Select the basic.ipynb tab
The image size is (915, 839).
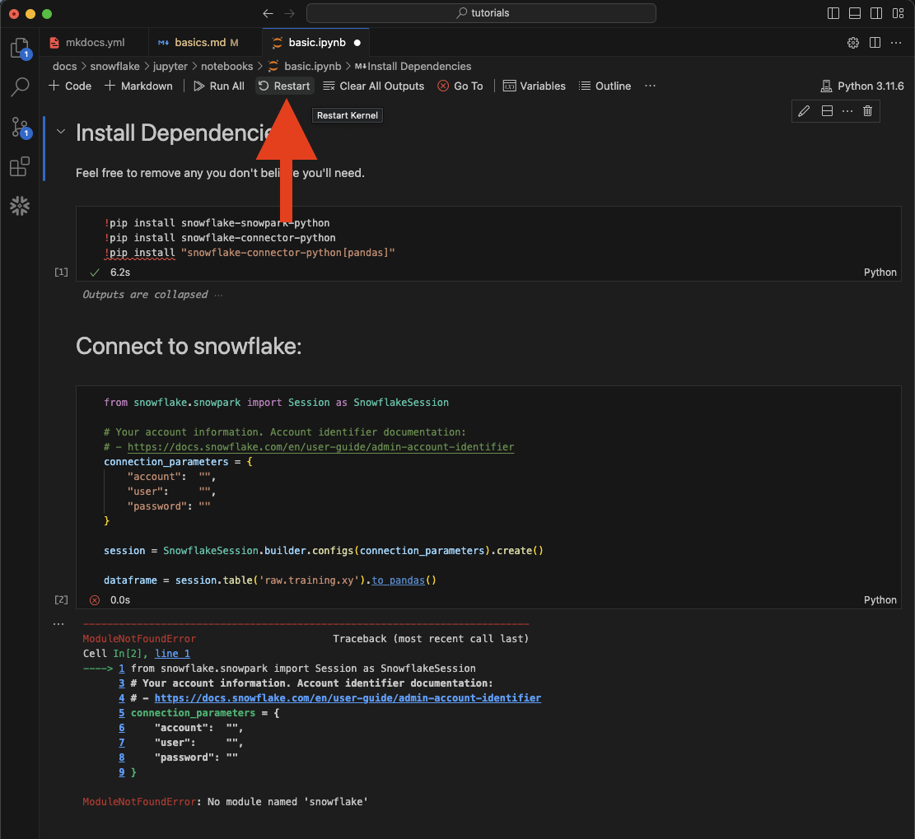(316, 43)
